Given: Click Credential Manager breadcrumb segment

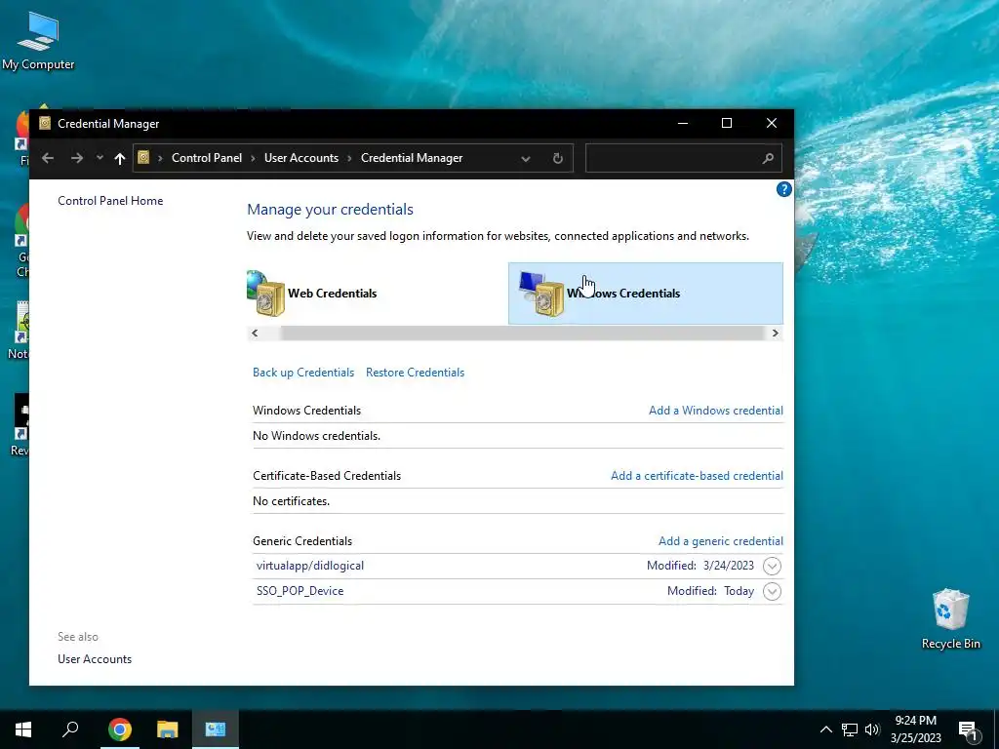Looking at the screenshot, I should pyautogui.click(x=412, y=158).
